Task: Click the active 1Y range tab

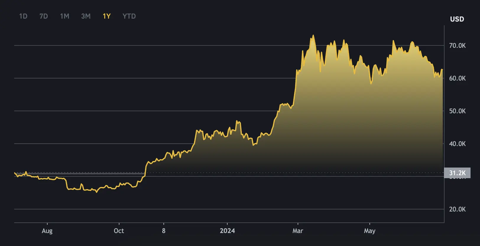Action: [107, 16]
